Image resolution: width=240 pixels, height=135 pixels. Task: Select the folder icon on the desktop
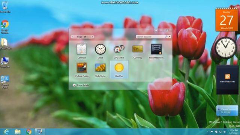click(5, 44)
